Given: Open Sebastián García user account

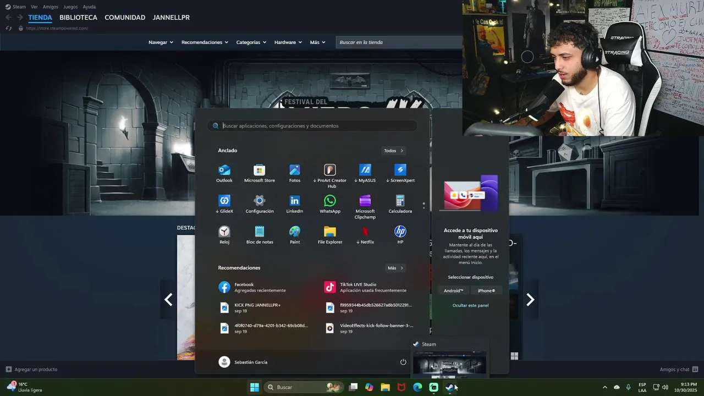Looking at the screenshot, I should point(243,362).
